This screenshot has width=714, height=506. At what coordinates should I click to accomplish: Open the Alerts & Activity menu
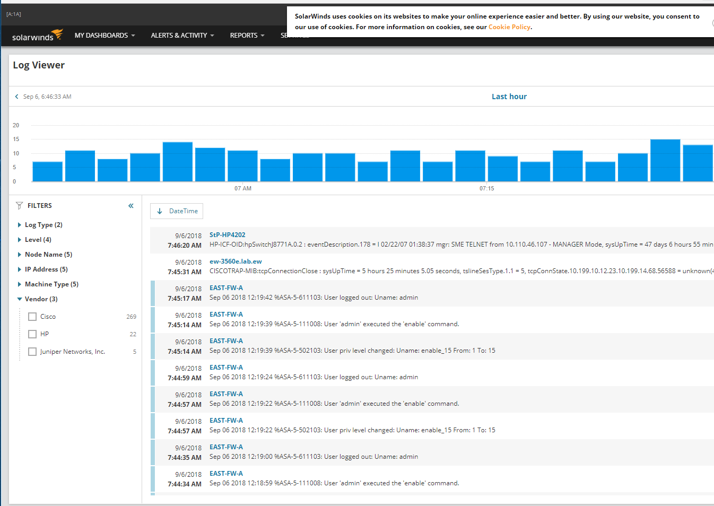182,36
